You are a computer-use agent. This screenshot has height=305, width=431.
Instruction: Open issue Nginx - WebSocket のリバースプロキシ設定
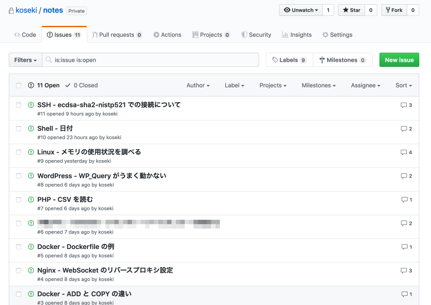click(x=105, y=270)
